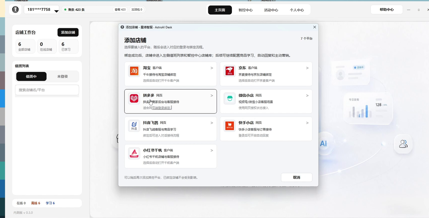Expand the 小红书千帆 card arrow
The width and height of the screenshot is (429, 218).
coord(212,150)
